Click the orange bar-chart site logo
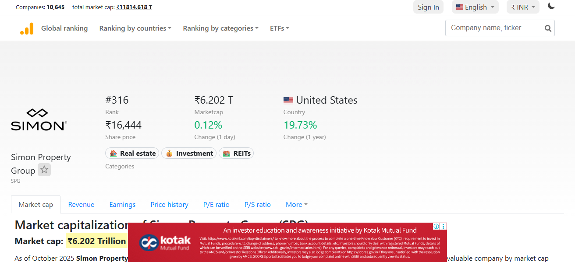 (x=27, y=28)
